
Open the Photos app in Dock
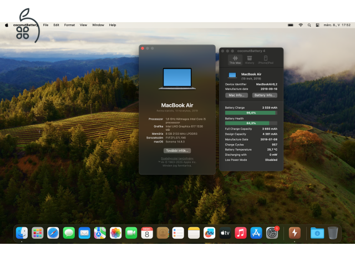(x=115, y=233)
